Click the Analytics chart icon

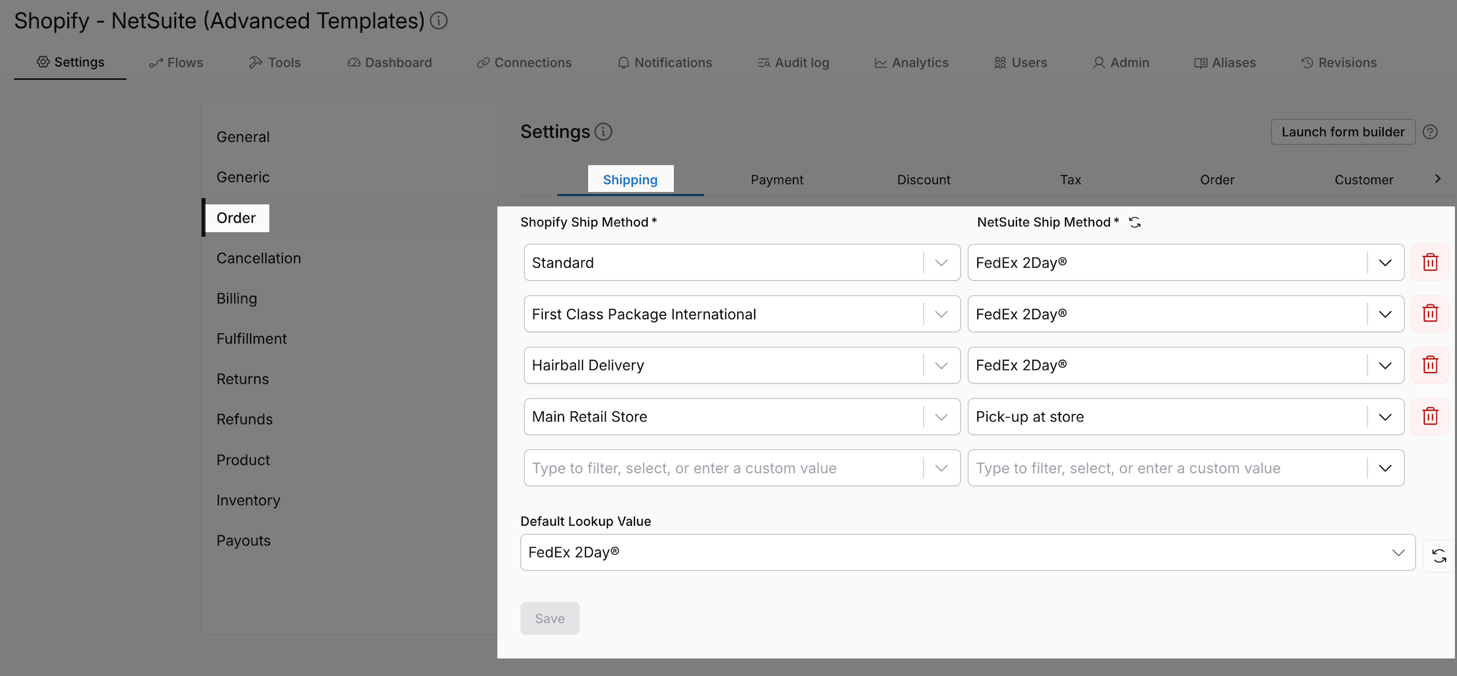pyautogui.click(x=881, y=63)
